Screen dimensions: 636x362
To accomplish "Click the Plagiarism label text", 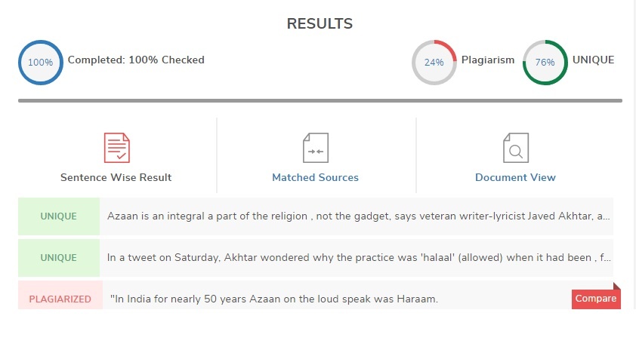I will point(488,60).
